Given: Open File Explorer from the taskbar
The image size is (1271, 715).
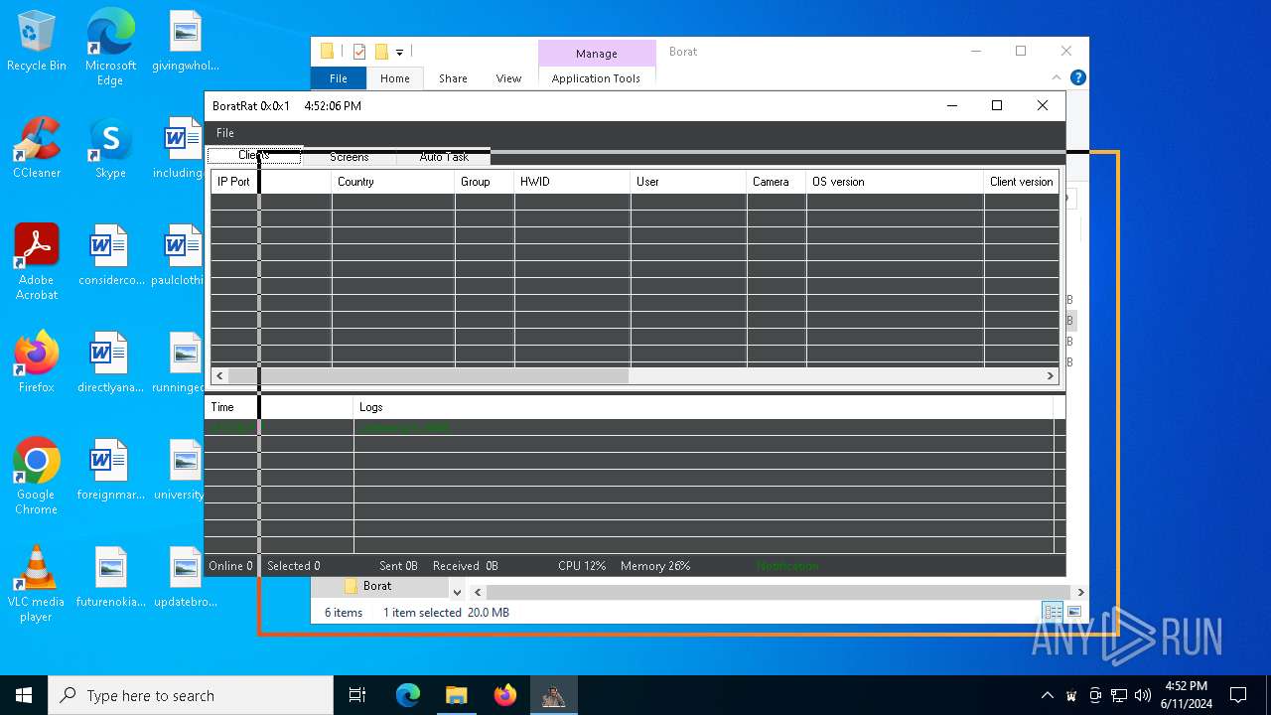Looking at the screenshot, I should pos(457,695).
